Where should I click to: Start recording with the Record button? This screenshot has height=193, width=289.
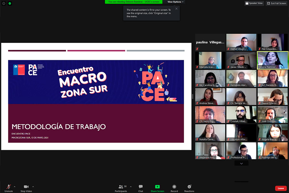point(174,188)
